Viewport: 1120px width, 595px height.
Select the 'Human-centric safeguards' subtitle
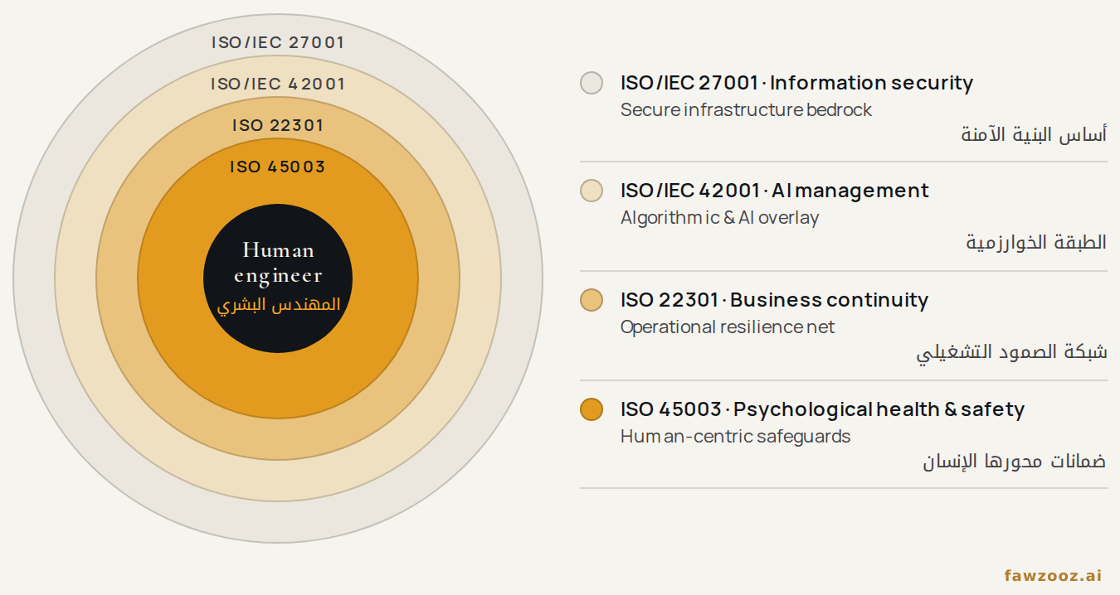point(735,436)
